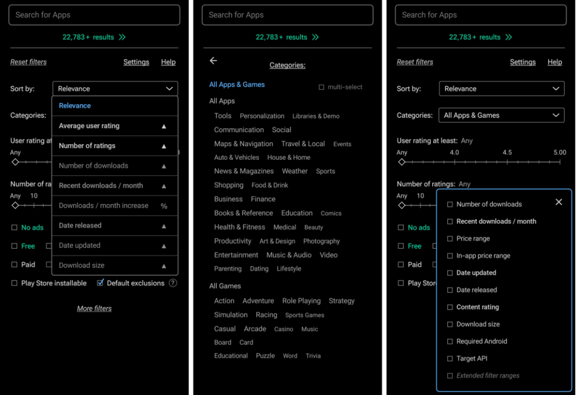Image resolution: width=577 pixels, height=395 pixels.
Task: Close the more filters popup
Action: coord(559,202)
